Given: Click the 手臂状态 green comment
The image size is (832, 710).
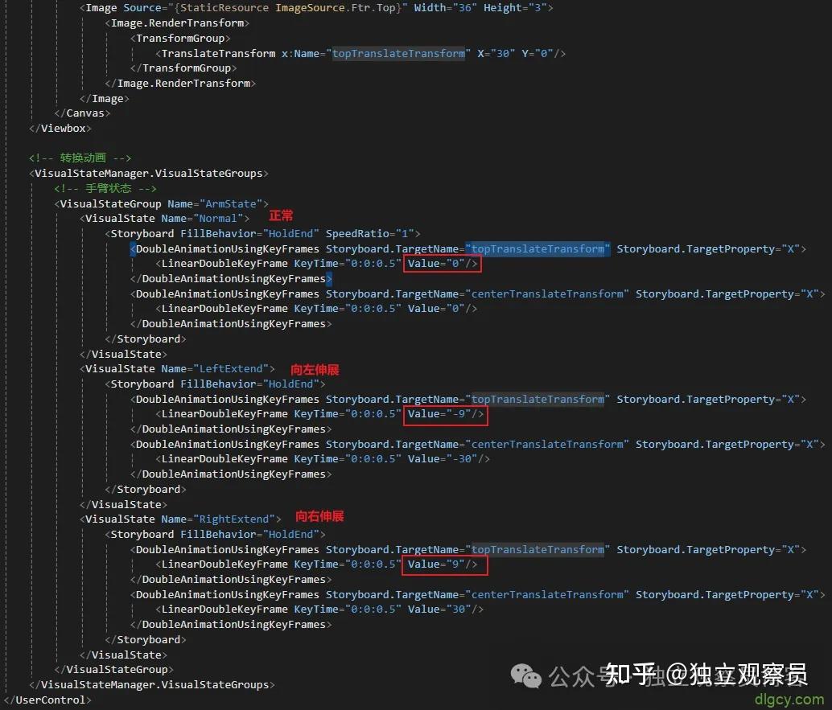Looking at the screenshot, I should (109, 188).
